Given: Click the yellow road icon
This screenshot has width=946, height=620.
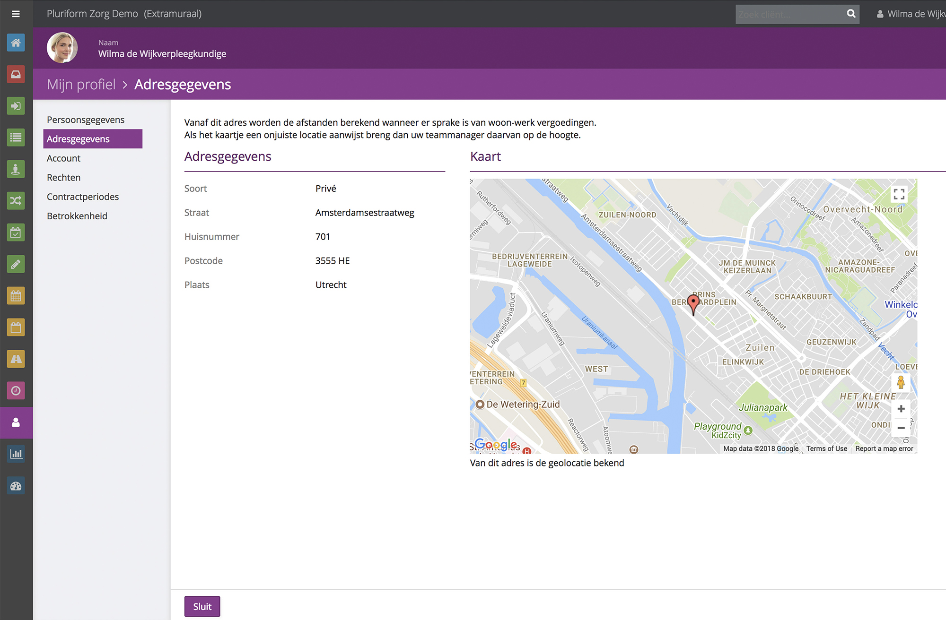Looking at the screenshot, I should coord(16,359).
